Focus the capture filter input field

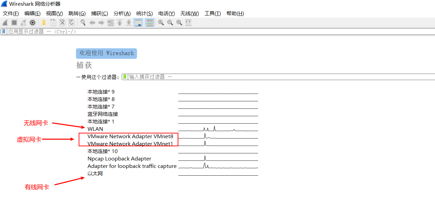[281, 77]
